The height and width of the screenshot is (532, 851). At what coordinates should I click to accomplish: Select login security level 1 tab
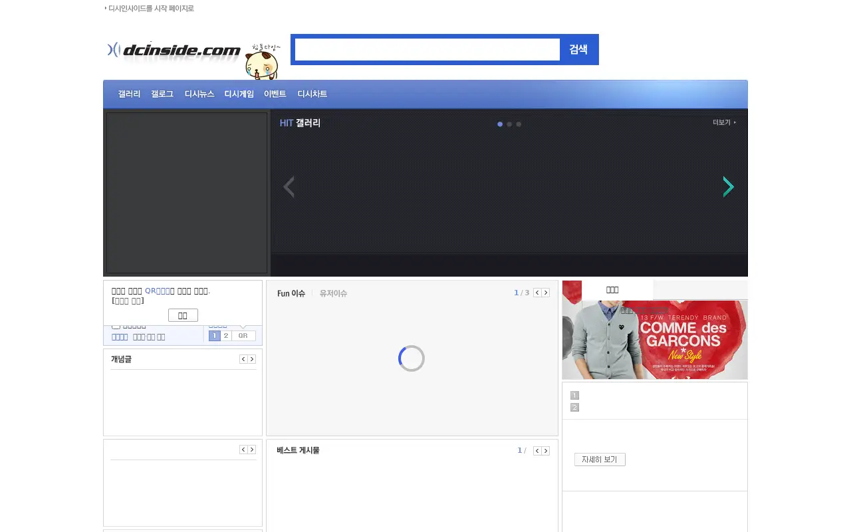214,336
